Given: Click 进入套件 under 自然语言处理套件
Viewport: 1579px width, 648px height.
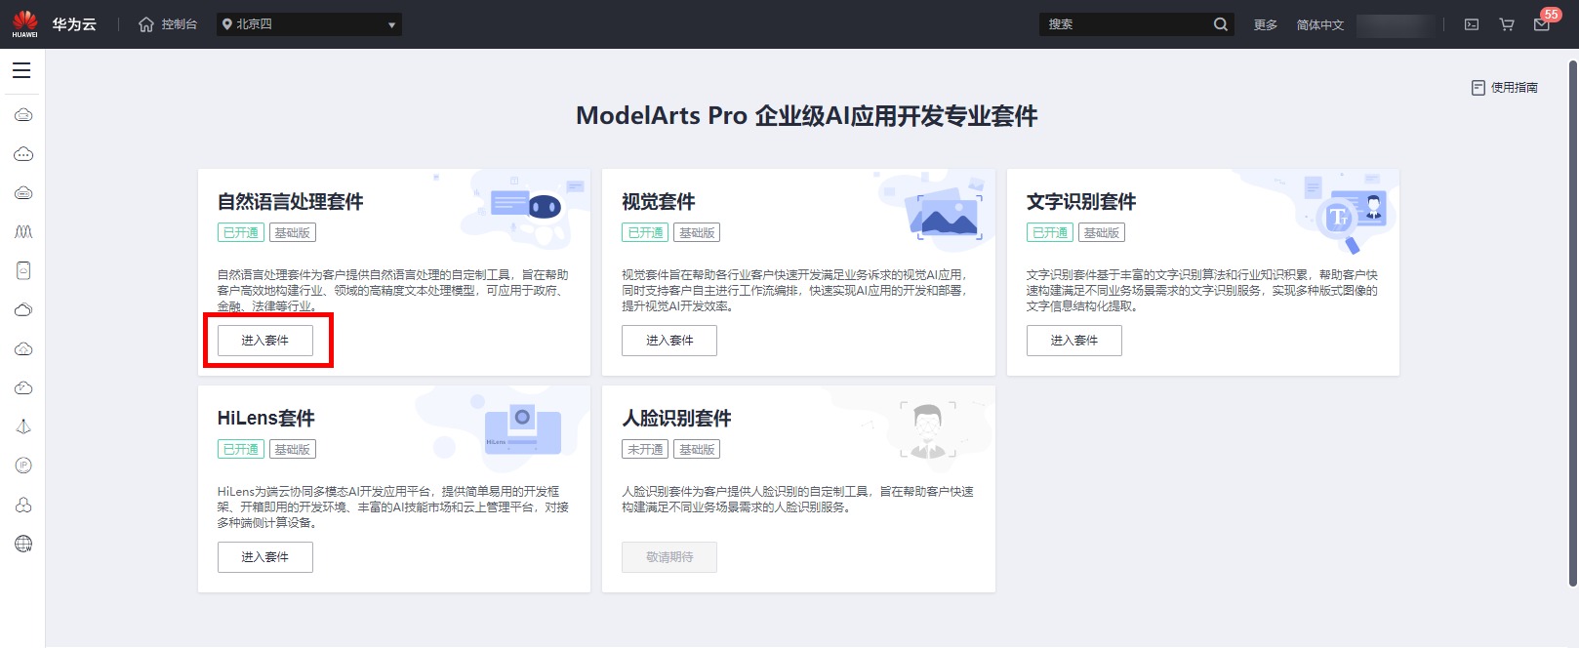Looking at the screenshot, I should [x=264, y=341].
